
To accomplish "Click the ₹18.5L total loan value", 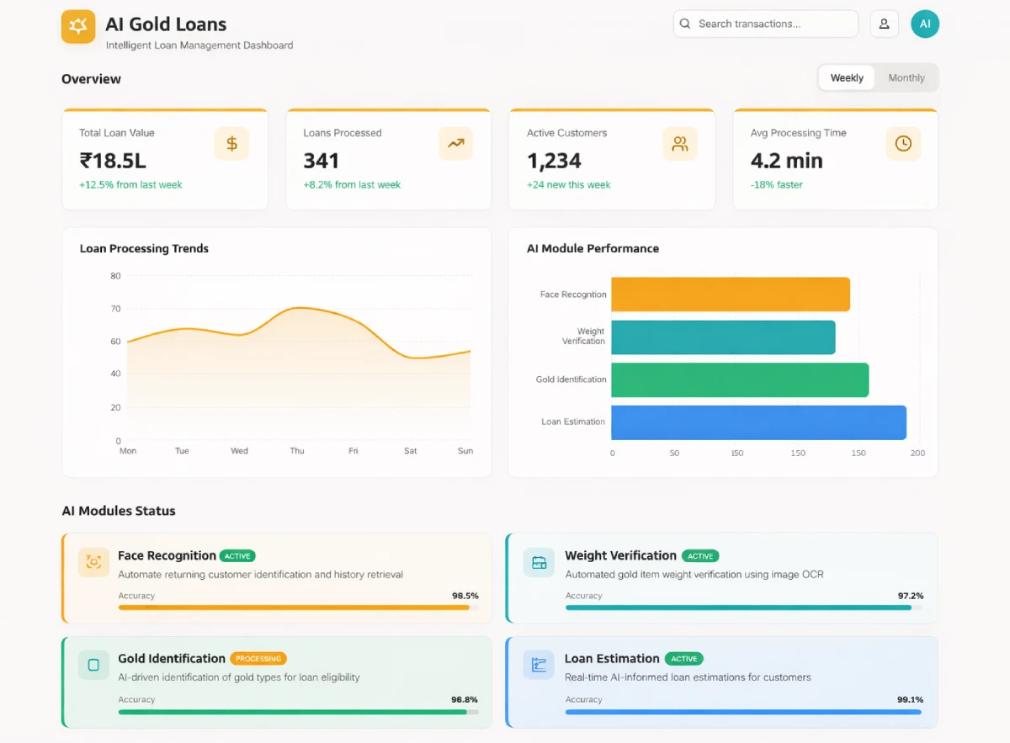I will 113,161.
